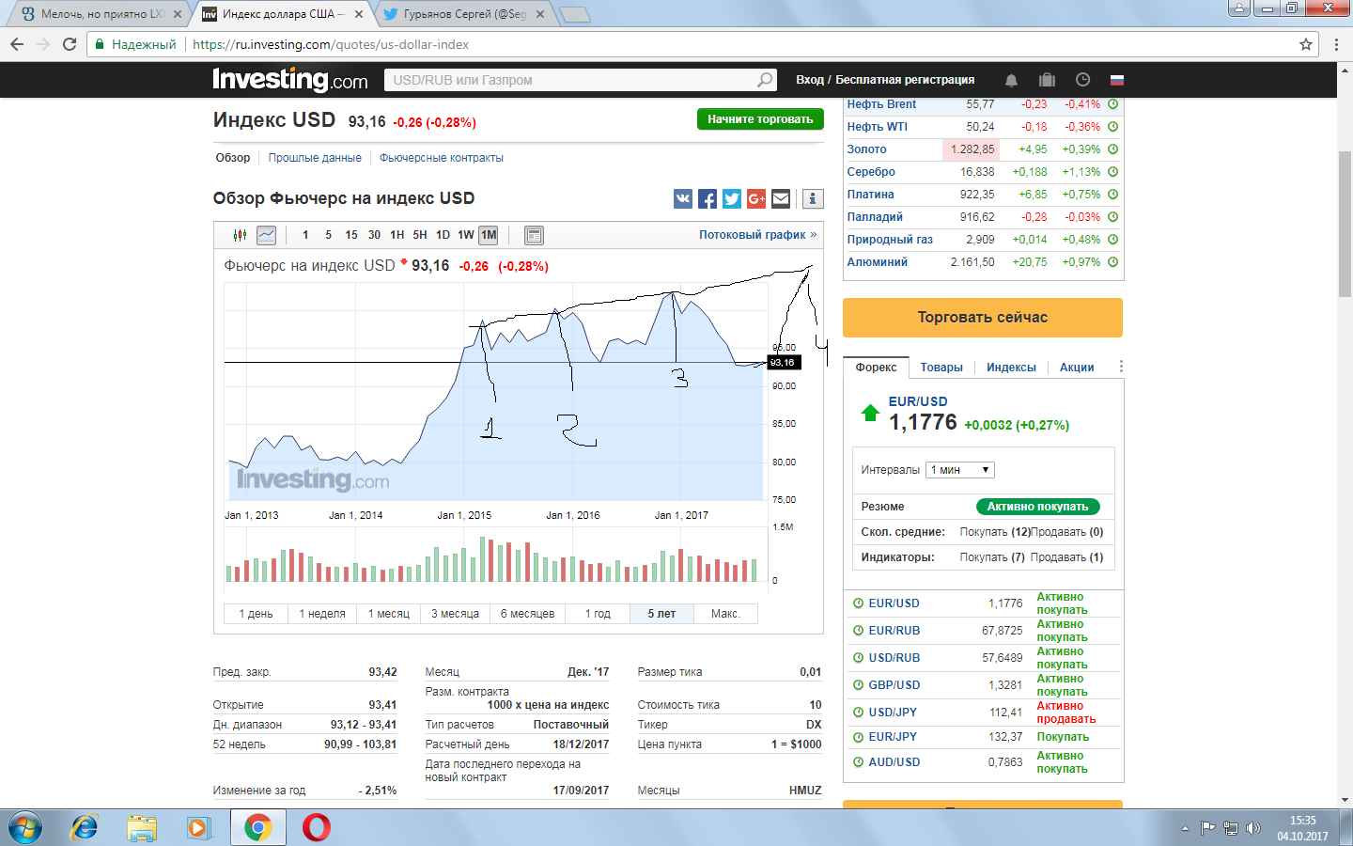Select the 1 год chart range
The height and width of the screenshot is (846, 1353).
(x=598, y=614)
